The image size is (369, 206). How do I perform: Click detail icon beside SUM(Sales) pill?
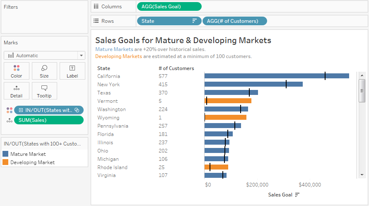coord(9,120)
